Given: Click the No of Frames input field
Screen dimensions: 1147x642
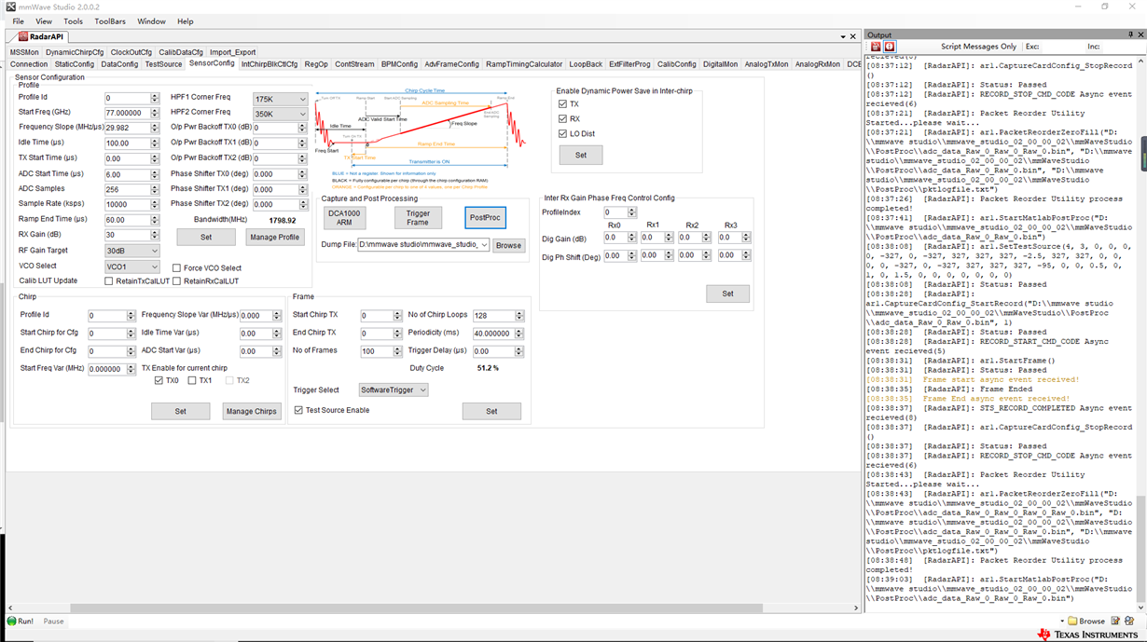Looking at the screenshot, I should [x=376, y=351].
